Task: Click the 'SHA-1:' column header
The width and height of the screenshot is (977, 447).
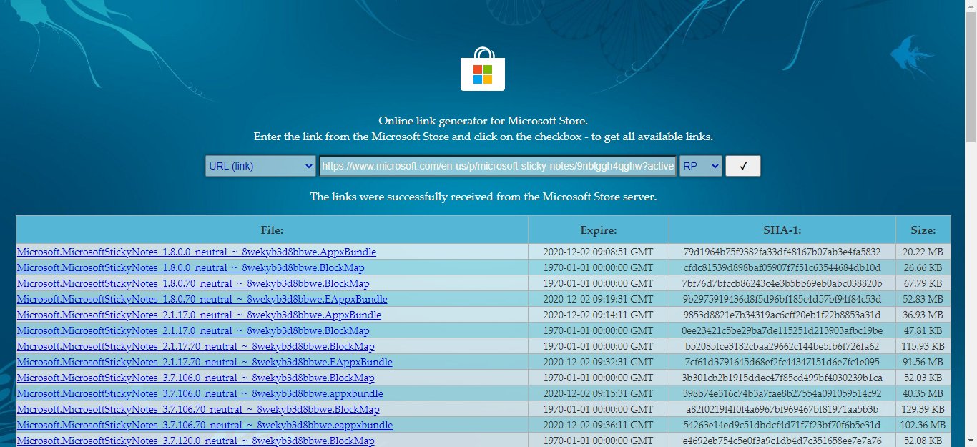Action: click(782, 230)
